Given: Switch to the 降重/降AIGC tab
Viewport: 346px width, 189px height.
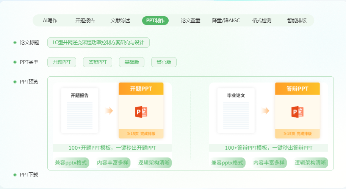Looking at the screenshot, I should [x=226, y=21].
